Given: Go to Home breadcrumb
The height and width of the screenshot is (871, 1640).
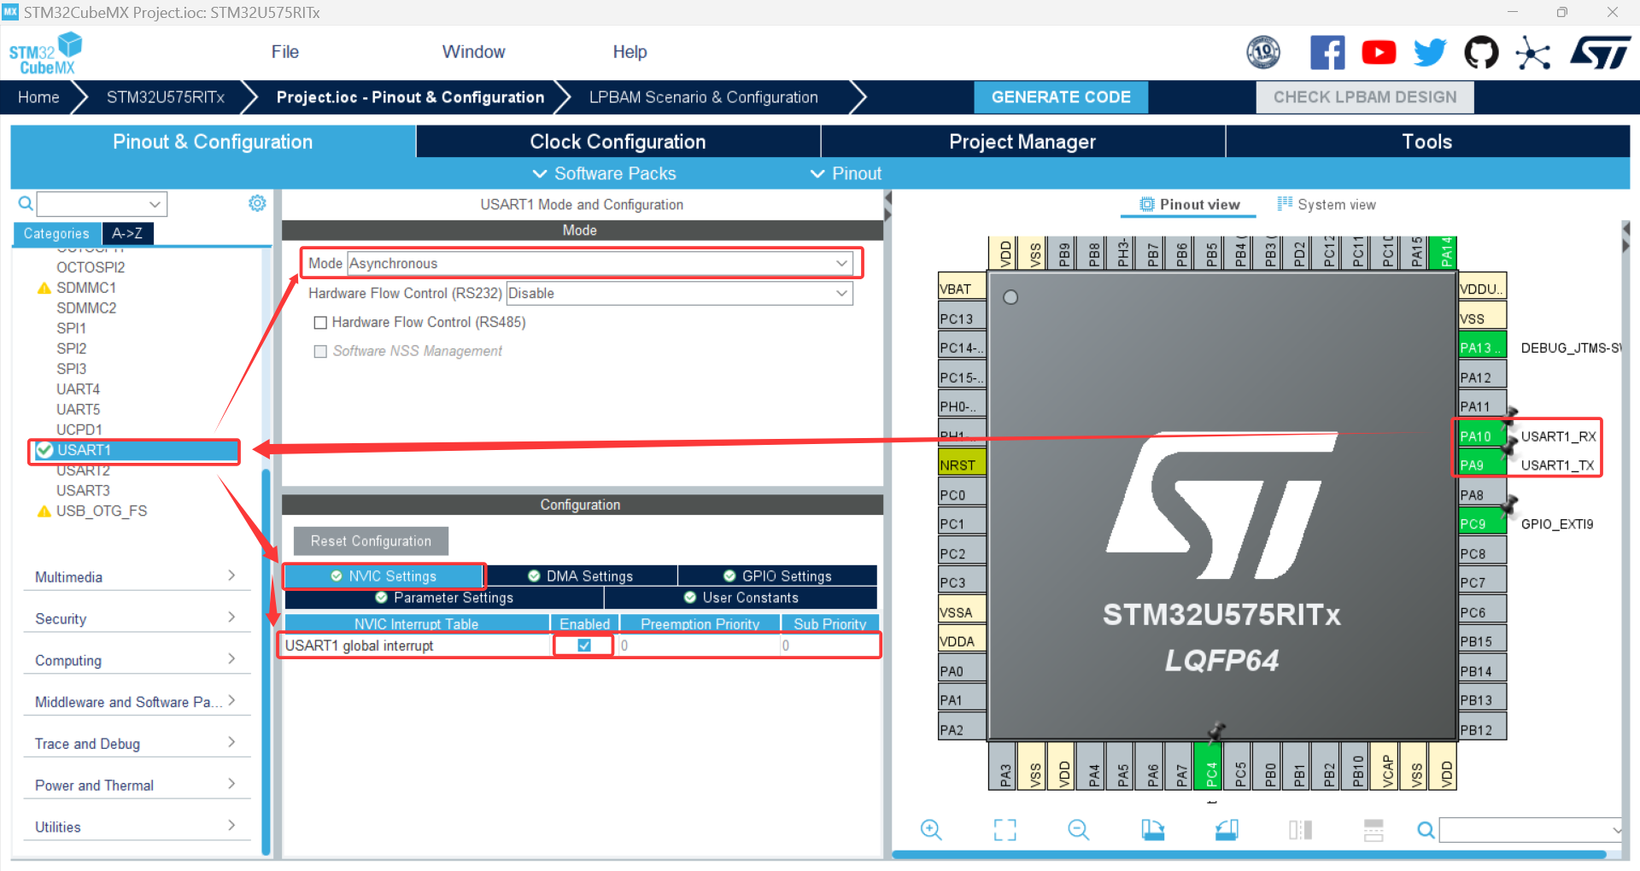Looking at the screenshot, I should (x=38, y=97).
